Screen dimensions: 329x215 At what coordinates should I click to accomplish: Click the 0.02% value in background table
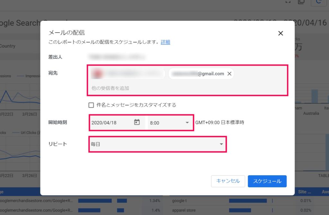[x=306, y=210]
